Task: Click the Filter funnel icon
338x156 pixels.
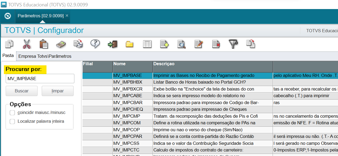Action: click(x=233, y=44)
